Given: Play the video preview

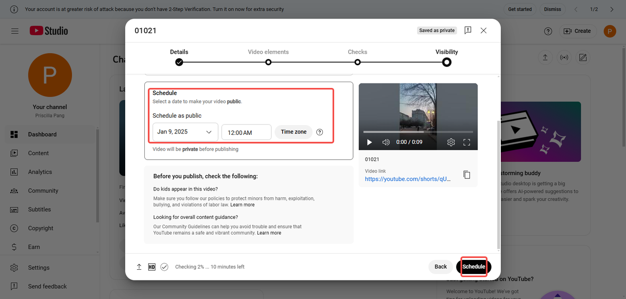Looking at the screenshot, I should point(369,142).
